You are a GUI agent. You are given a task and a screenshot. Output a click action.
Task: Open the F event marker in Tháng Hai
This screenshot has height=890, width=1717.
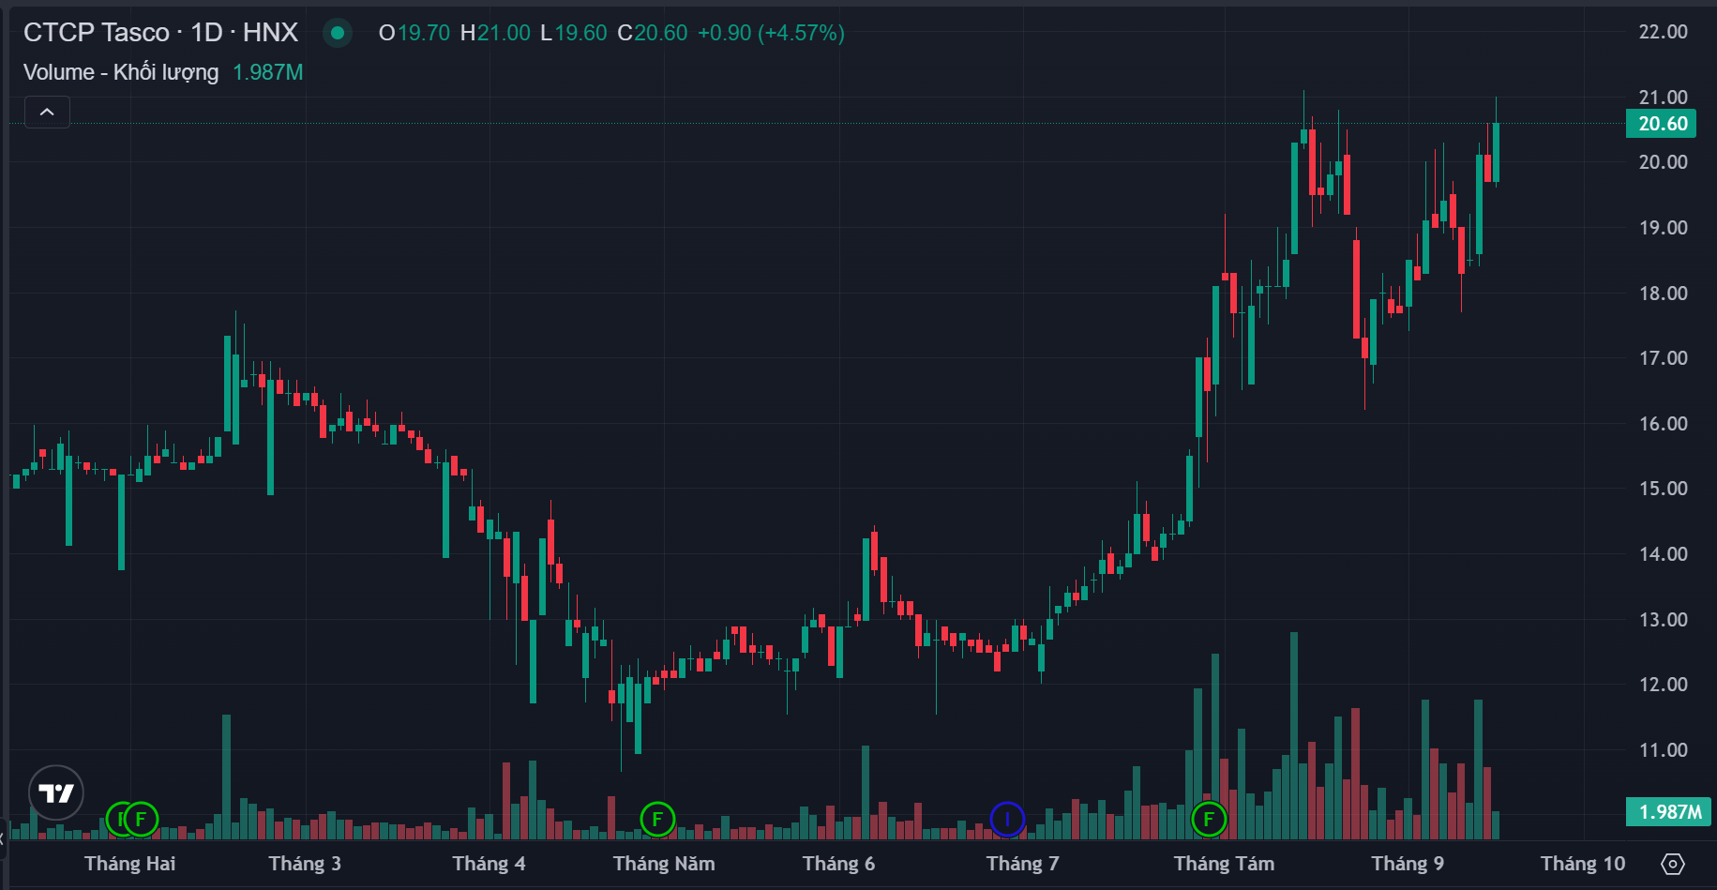[141, 819]
